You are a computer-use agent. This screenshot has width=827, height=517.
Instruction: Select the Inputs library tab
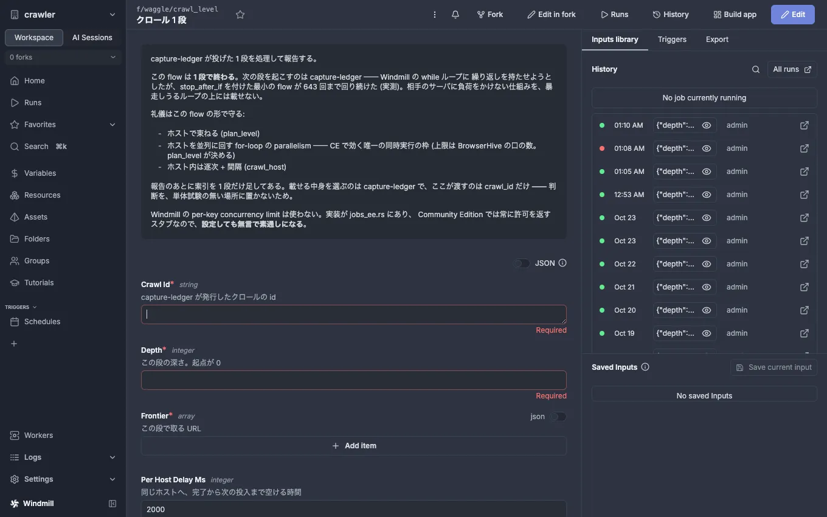coord(615,40)
